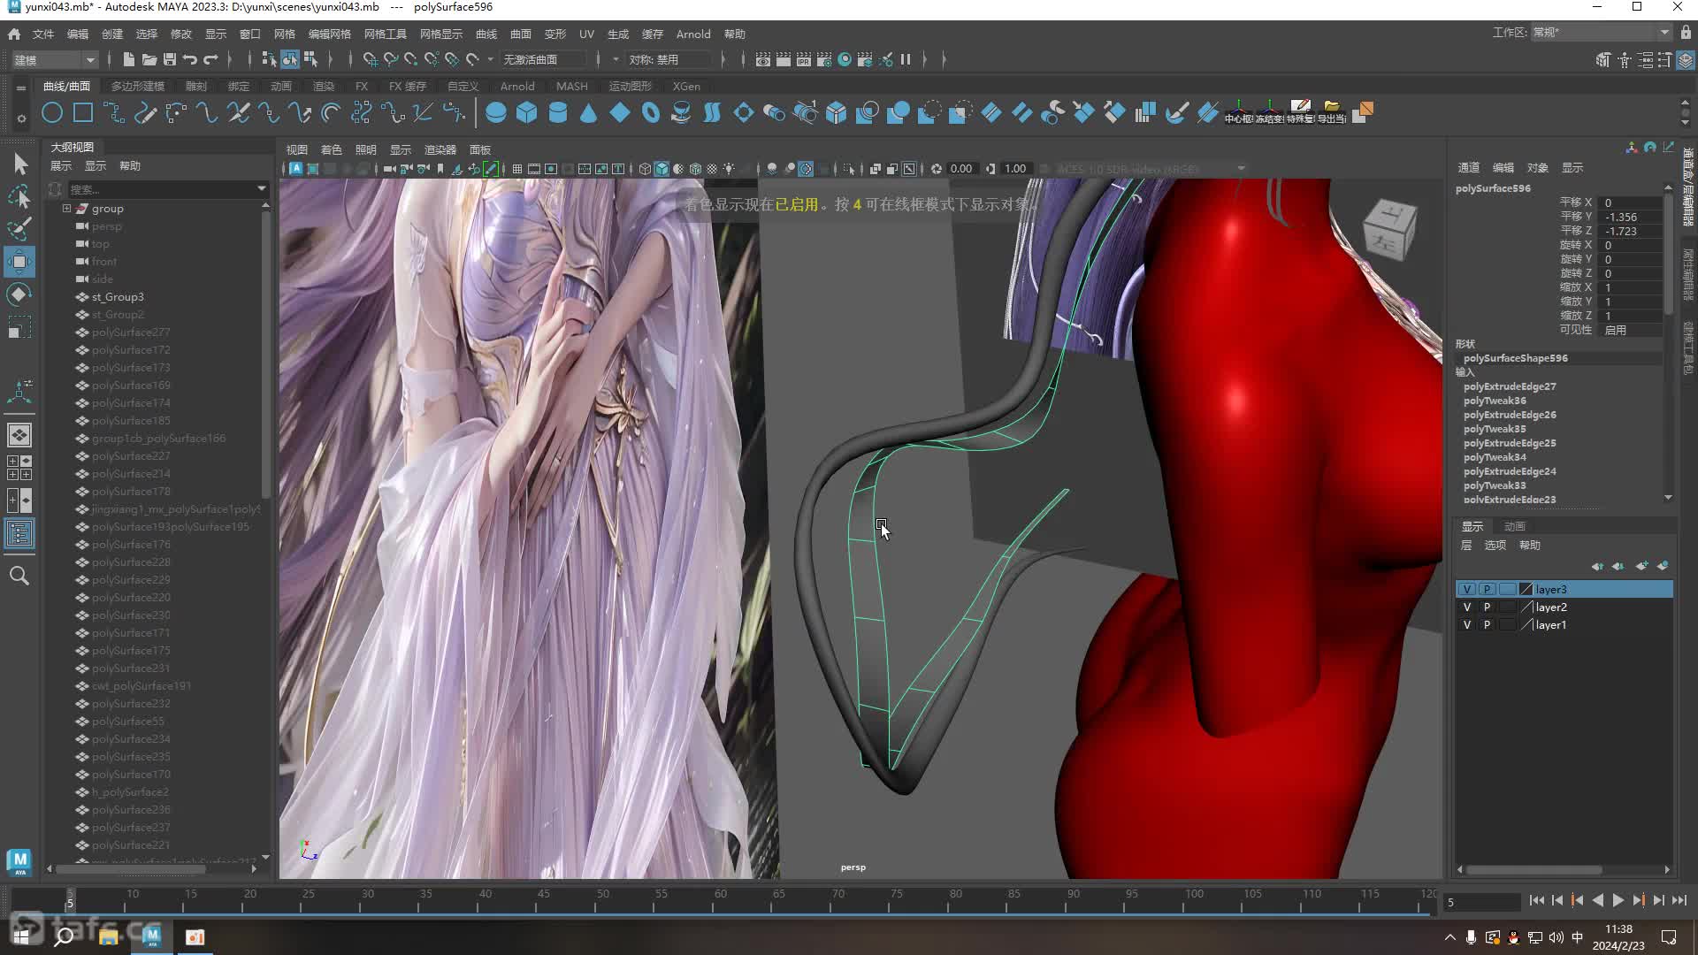The image size is (1698, 955).
Task: Select the NURBS circle shelf icon
Action: 52,112
